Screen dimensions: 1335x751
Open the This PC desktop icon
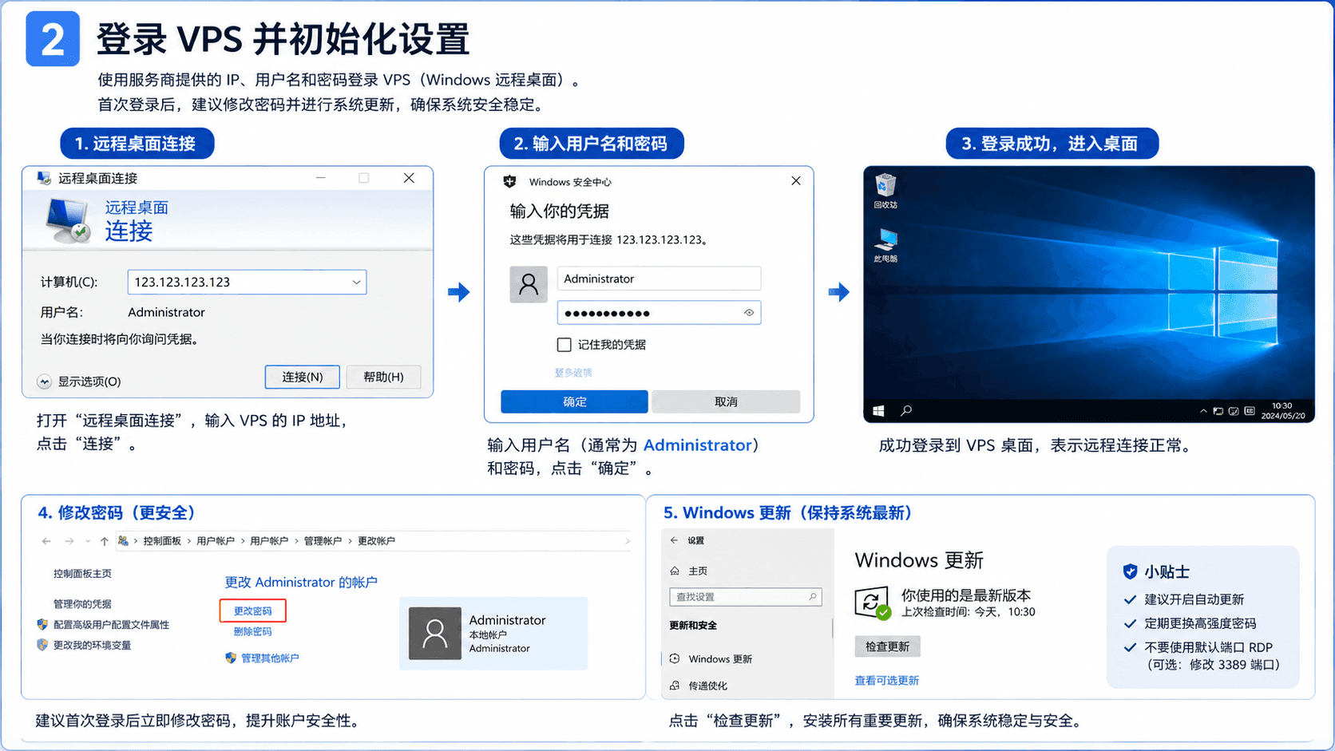tap(885, 245)
